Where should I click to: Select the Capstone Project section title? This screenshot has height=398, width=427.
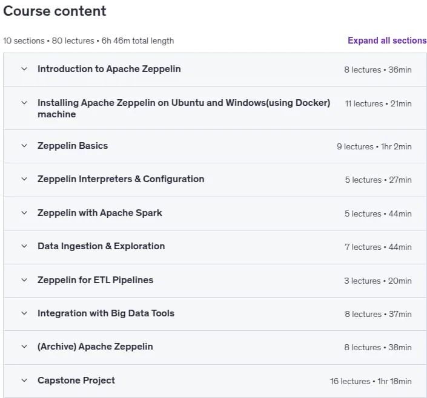tap(76, 380)
